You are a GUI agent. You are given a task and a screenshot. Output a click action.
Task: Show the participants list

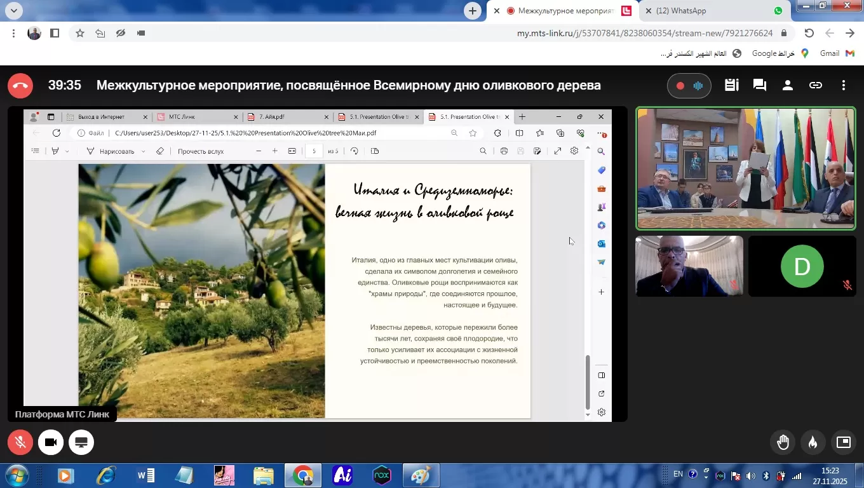787,85
